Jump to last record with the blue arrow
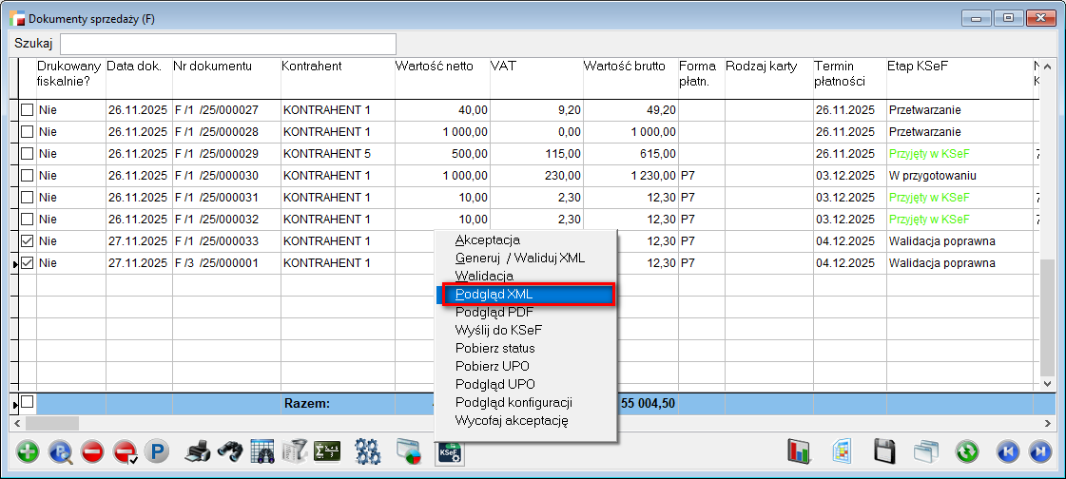 (x=1040, y=451)
